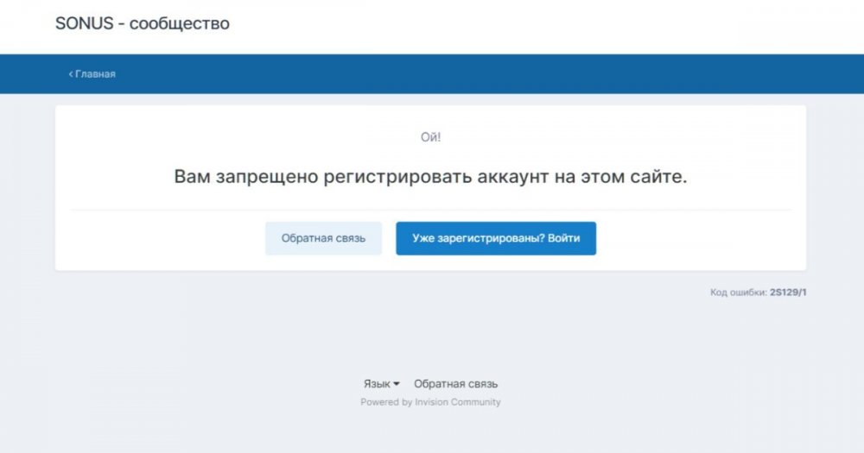Click the Код ошибки label

click(x=738, y=293)
